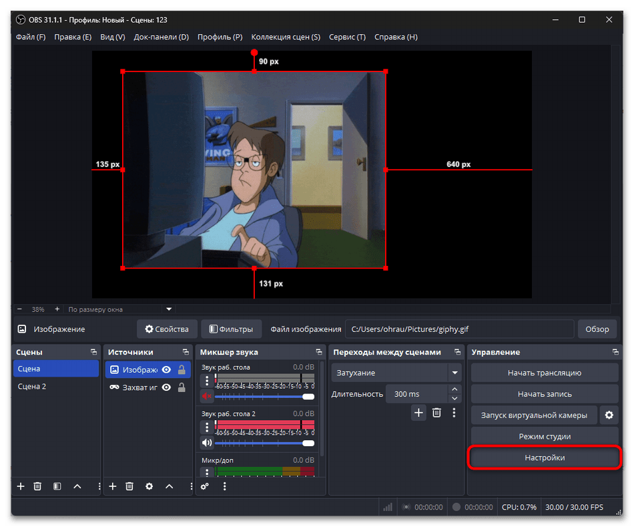Open Вид menu
The width and height of the screenshot is (634, 527).
(113, 37)
